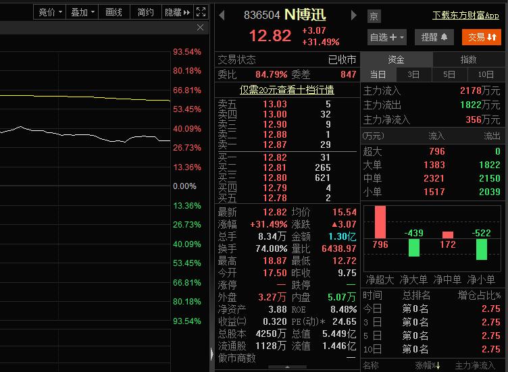Image resolution: width=508 pixels, height=372 pixels.
Task: Click the red 净超大 bar
Action: 380,222
